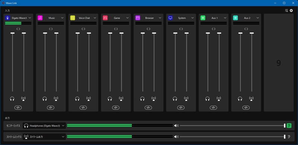The height and width of the screenshot is (145, 298).
Task: Toggle the fader link icon on Browser channel
Action: click(148, 29)
